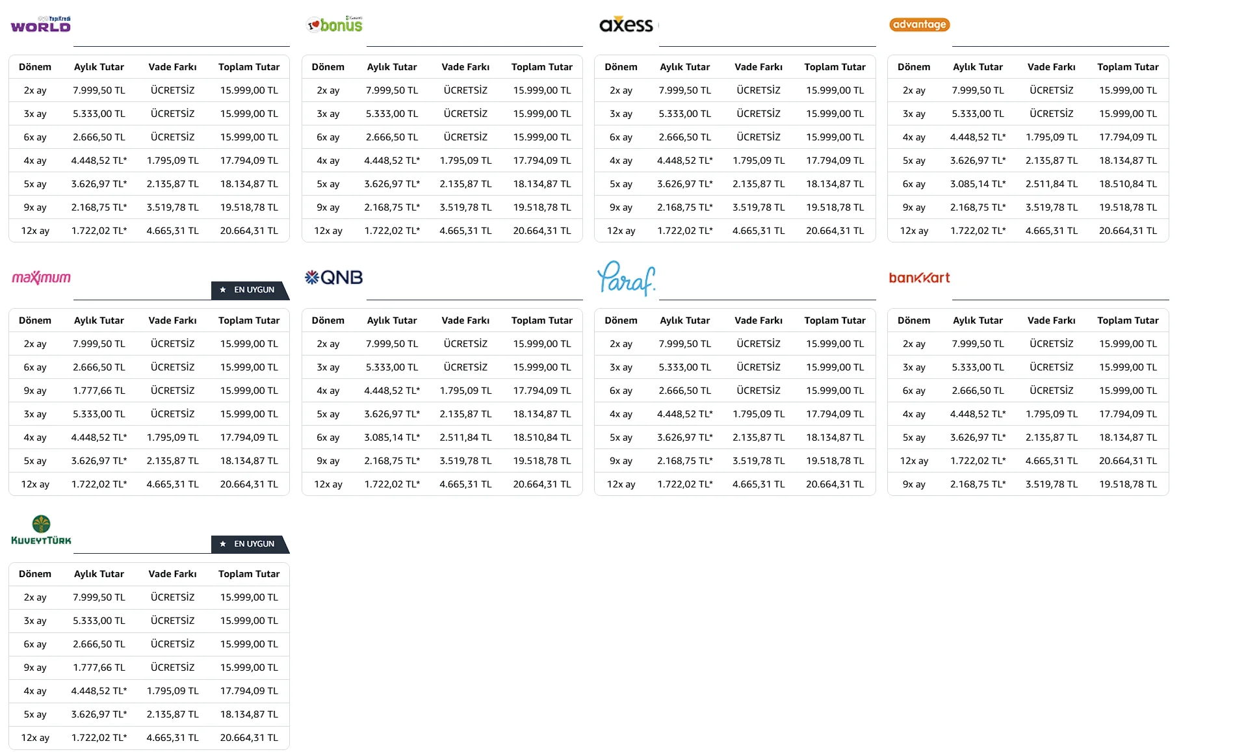
Task: Click Toplam Tutar header in Axess table
Action: pyautogui.click(x=835, y=67)
